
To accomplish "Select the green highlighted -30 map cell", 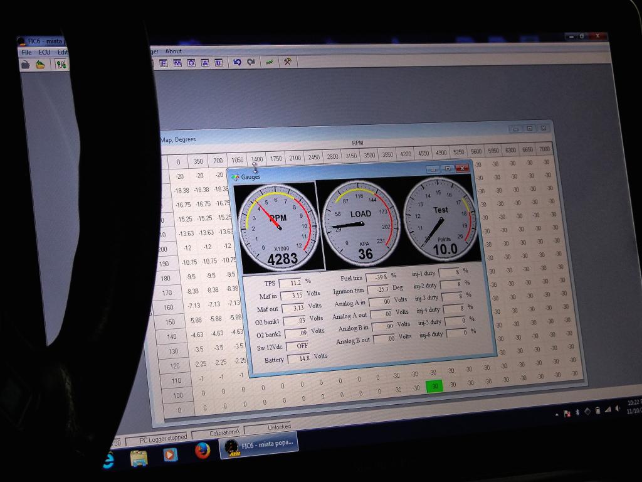I will point(434,386).
